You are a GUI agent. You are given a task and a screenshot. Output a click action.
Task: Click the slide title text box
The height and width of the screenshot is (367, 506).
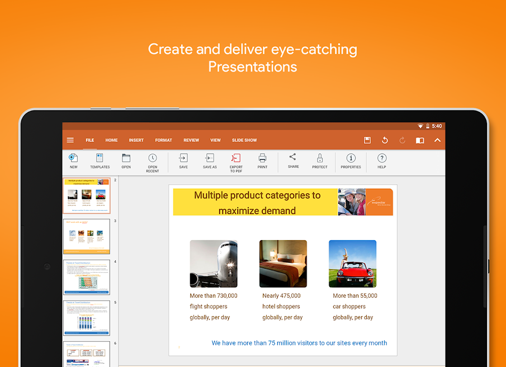point(256,202)
